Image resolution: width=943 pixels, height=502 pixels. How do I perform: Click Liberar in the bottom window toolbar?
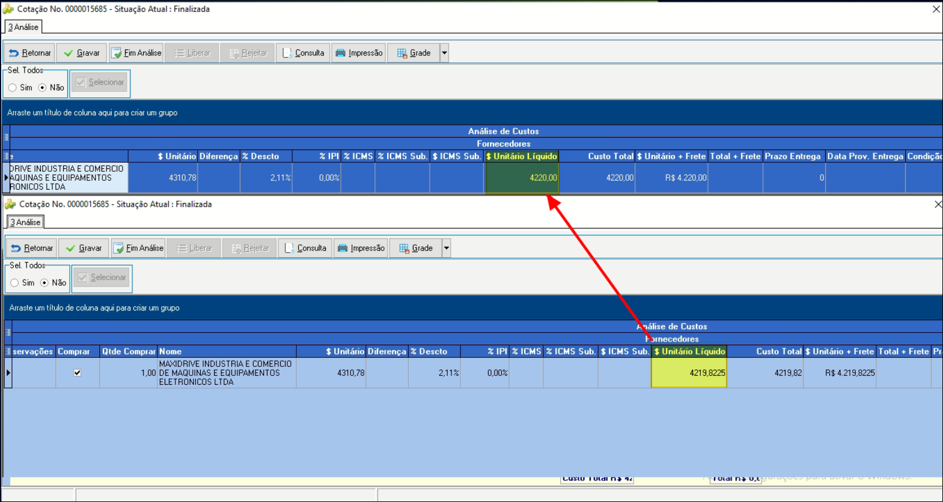(x=194, y=248)
